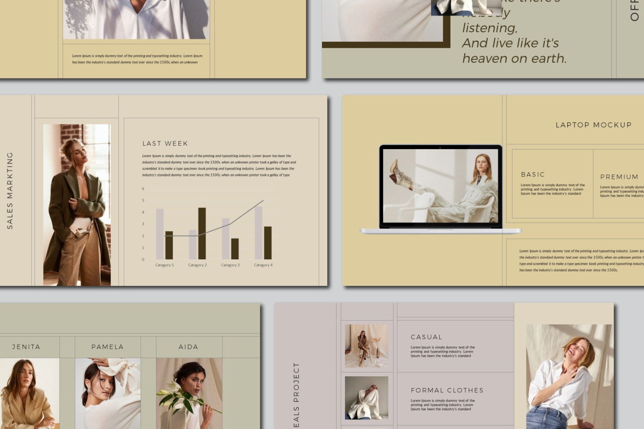Viewport: 644px width, 429px height.
Task: Click the AIDA name label
Action: click(x=188, y=347)
